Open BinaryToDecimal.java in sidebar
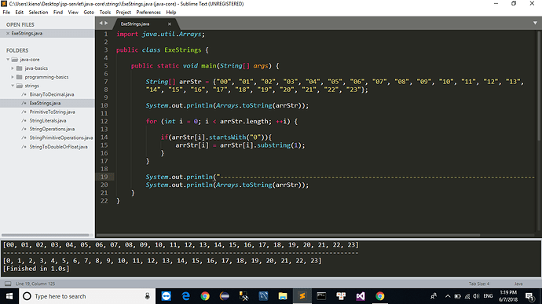Screen dimensions: 542x304 (x=52, y=94)
